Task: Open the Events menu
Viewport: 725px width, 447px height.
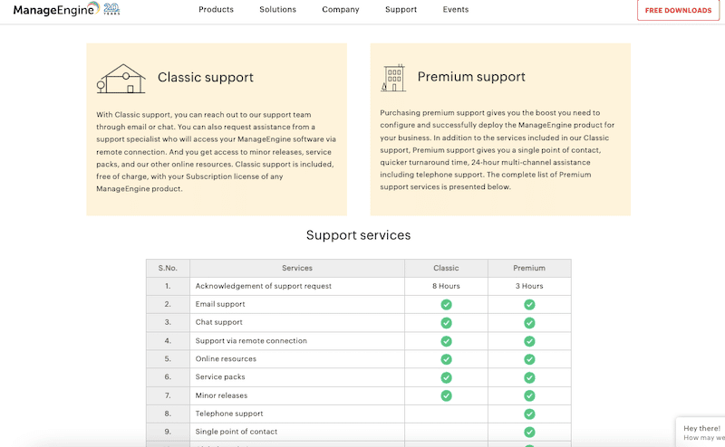Action: (x=456, y=9)
